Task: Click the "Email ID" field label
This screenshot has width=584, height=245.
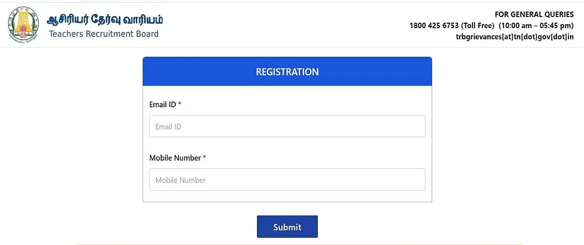Action: point(163,104)
